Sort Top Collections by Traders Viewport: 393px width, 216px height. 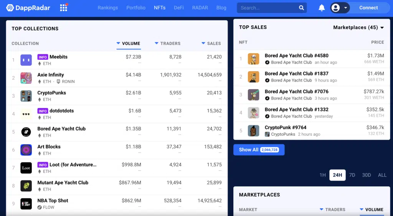[167, 44]
